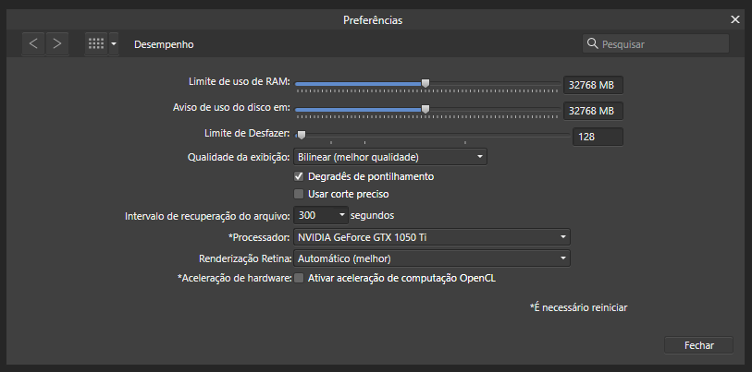The height and width of the screenshot is (372, 752).
Task: Go back with the left arrow icon
Action: click(x=33, y=44)
